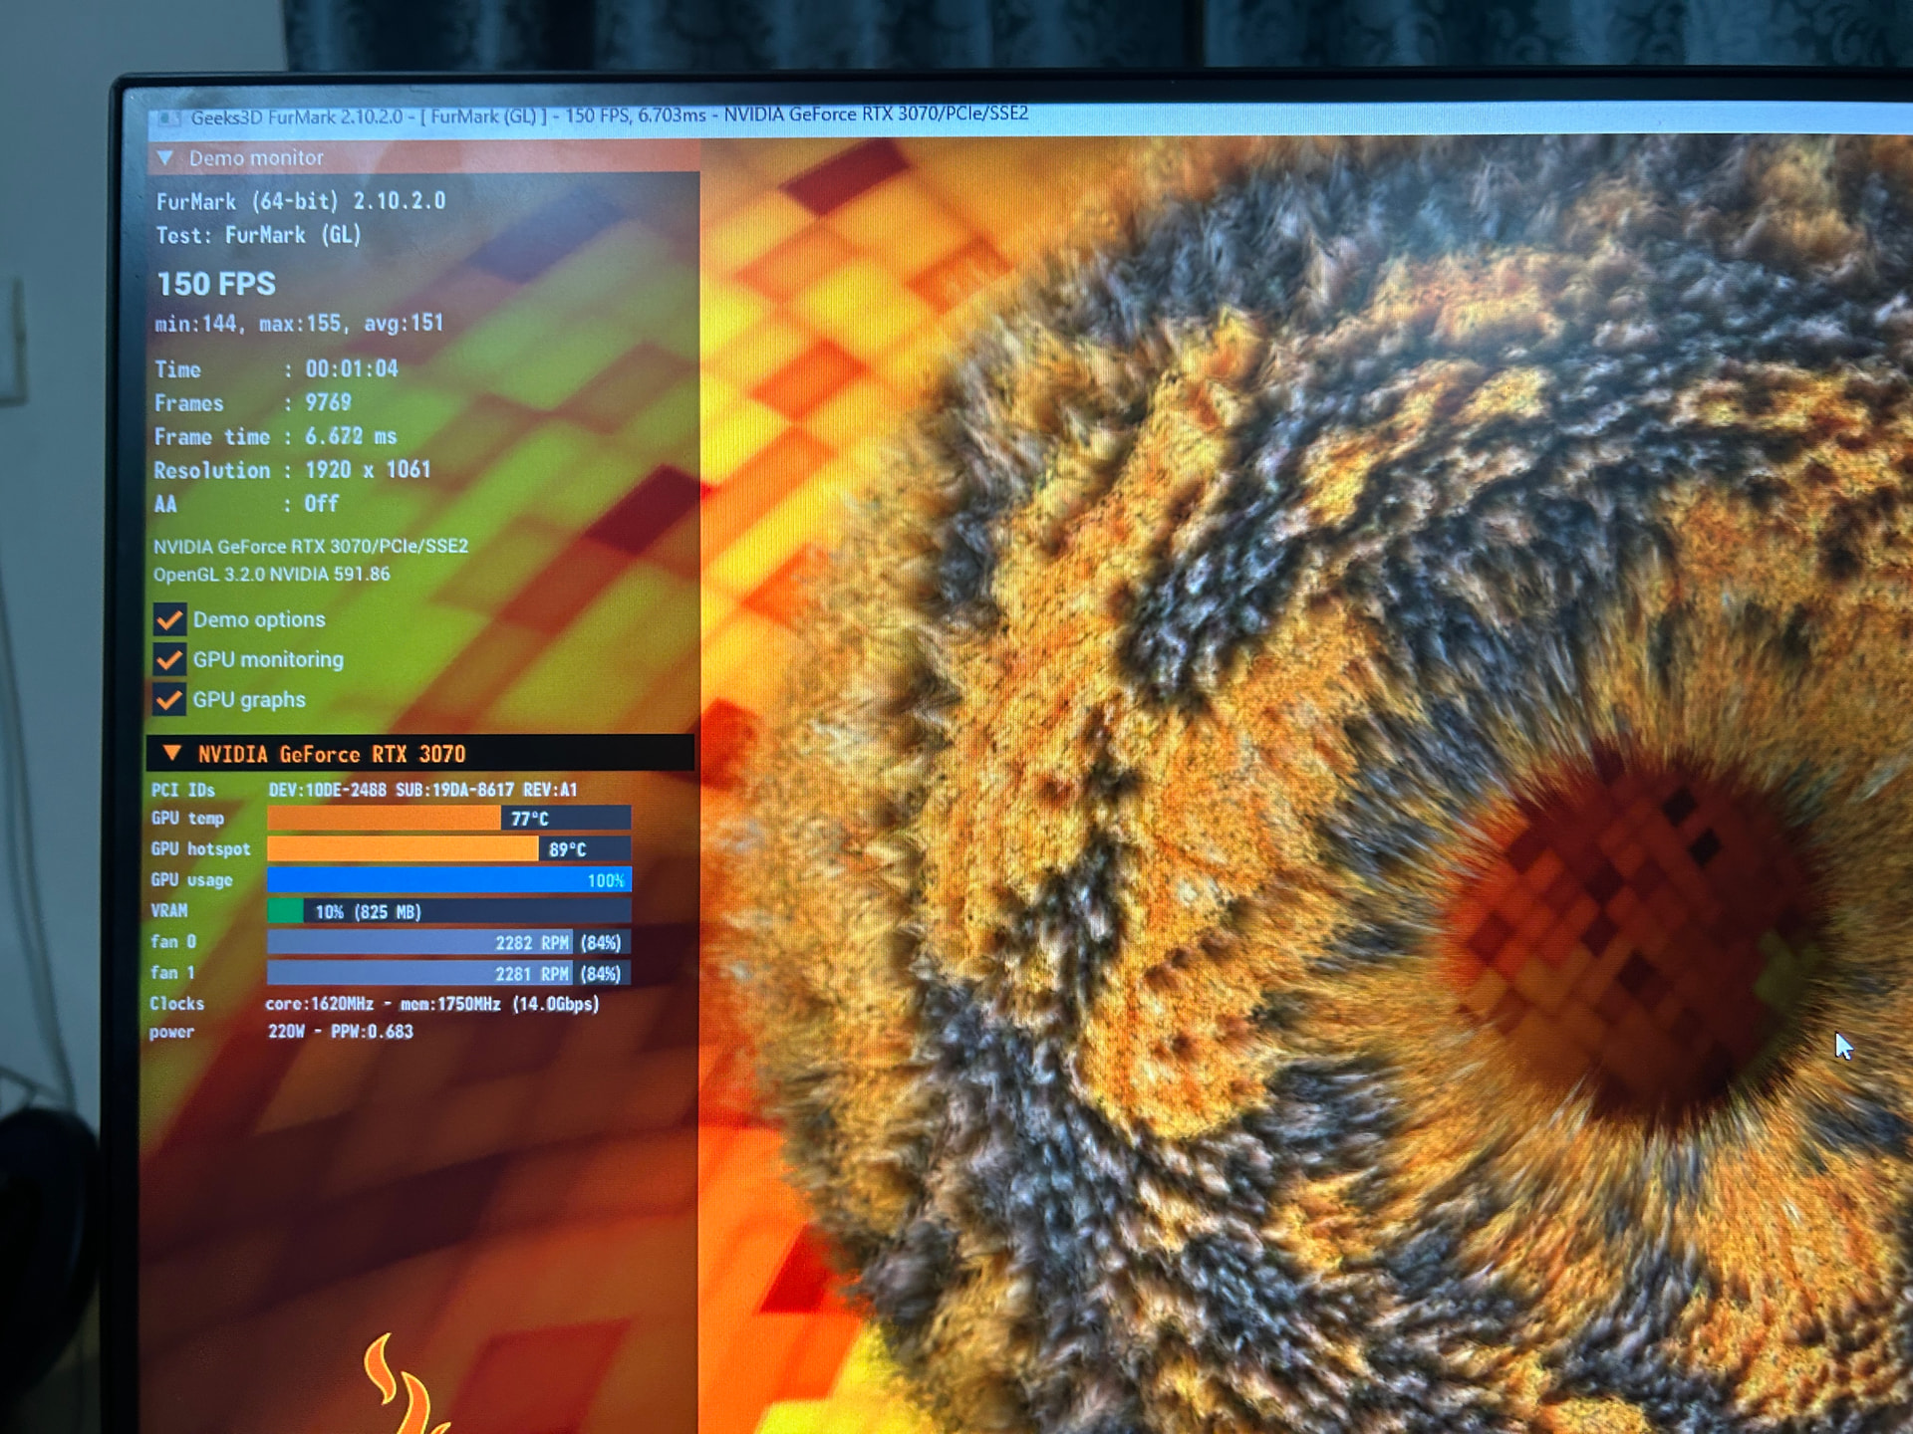Viewport: 1913px width, 1434px height.
Task: Click the blue GPU usage 100% bar
Action: pyautogui.click(x=448, y=880)
